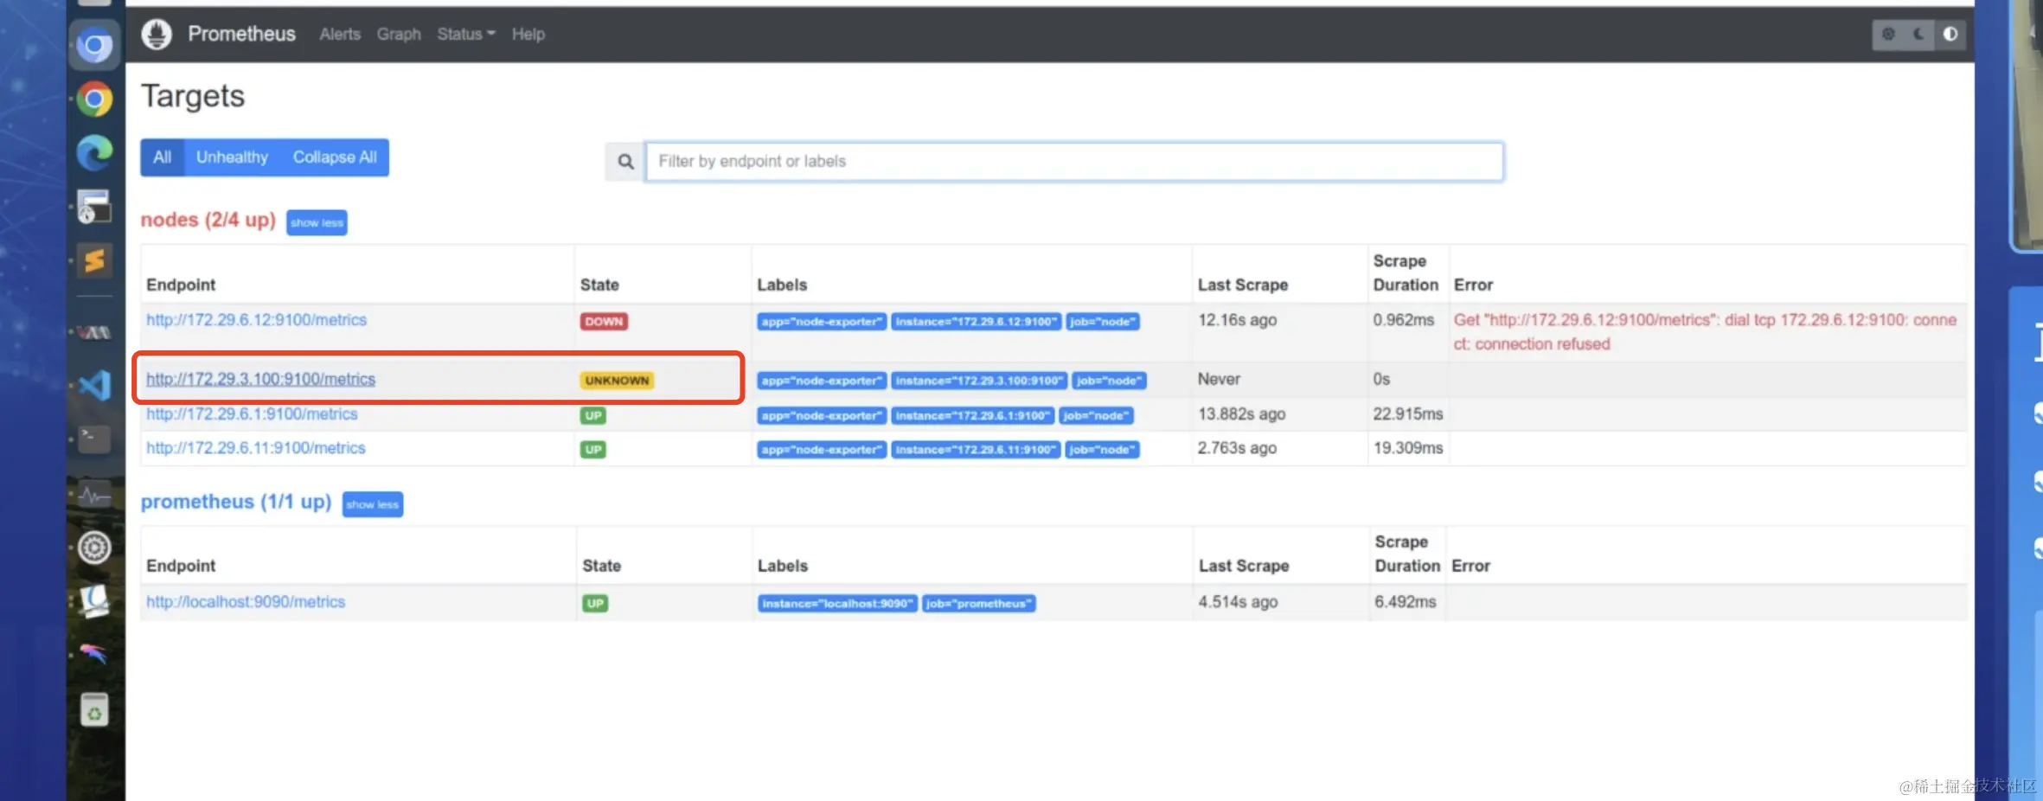Click the "Never" last scrape value

click(x=1219, y=380)
